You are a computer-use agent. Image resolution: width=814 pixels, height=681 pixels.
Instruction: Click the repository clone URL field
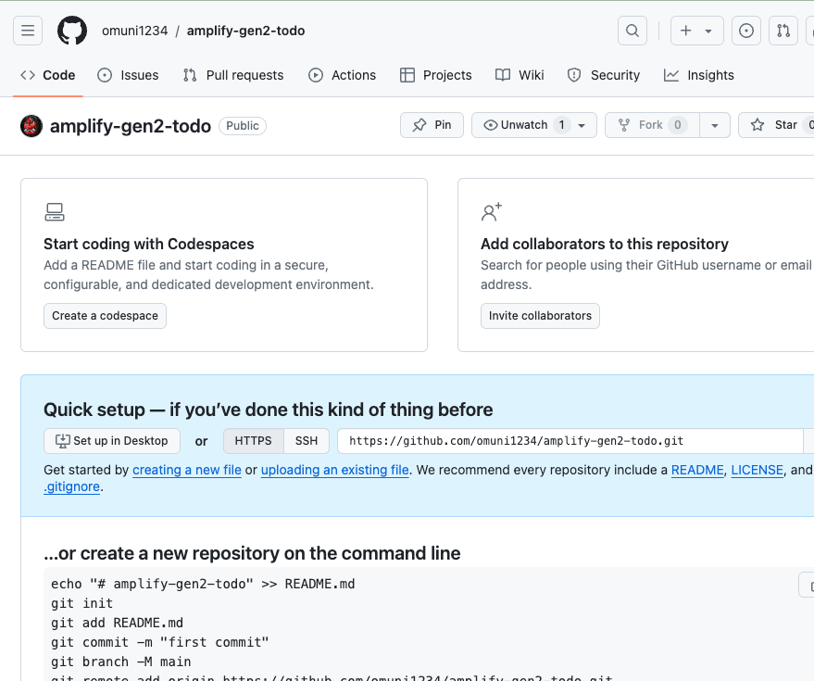[x=570, y=441]
